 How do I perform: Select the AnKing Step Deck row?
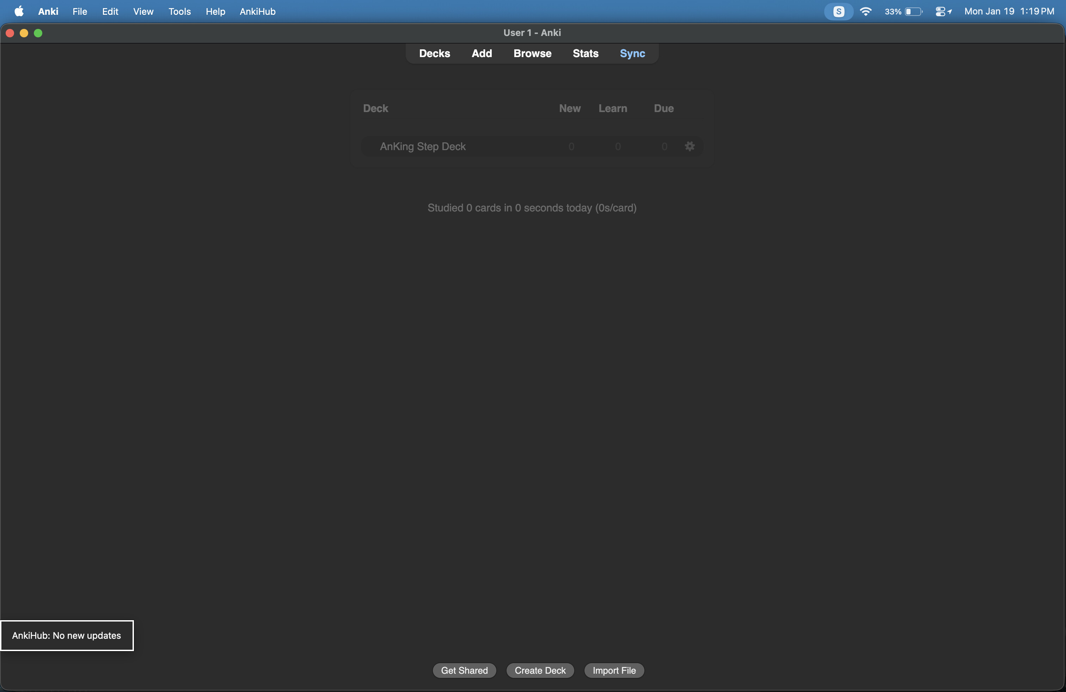[x=422, y=146]
